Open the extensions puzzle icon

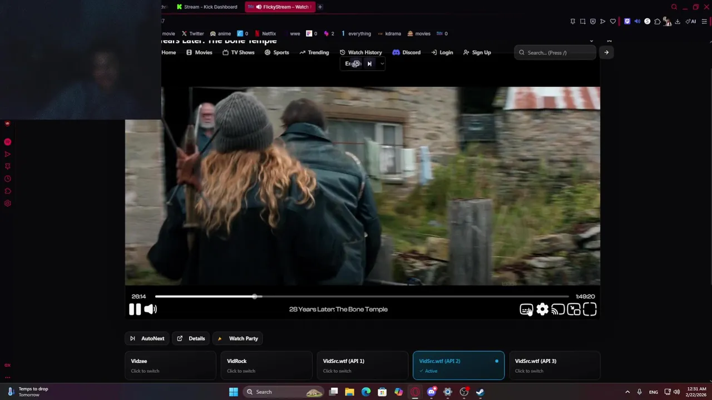(657, 22)
